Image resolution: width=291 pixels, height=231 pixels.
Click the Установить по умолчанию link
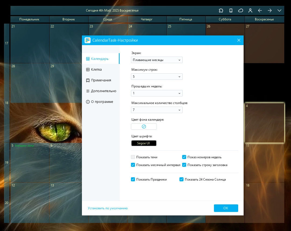coord(108,208)
